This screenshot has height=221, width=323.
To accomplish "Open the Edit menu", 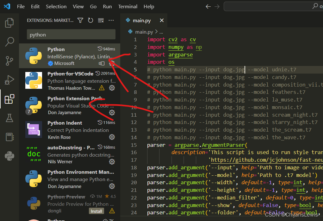I will click(35, 7).
